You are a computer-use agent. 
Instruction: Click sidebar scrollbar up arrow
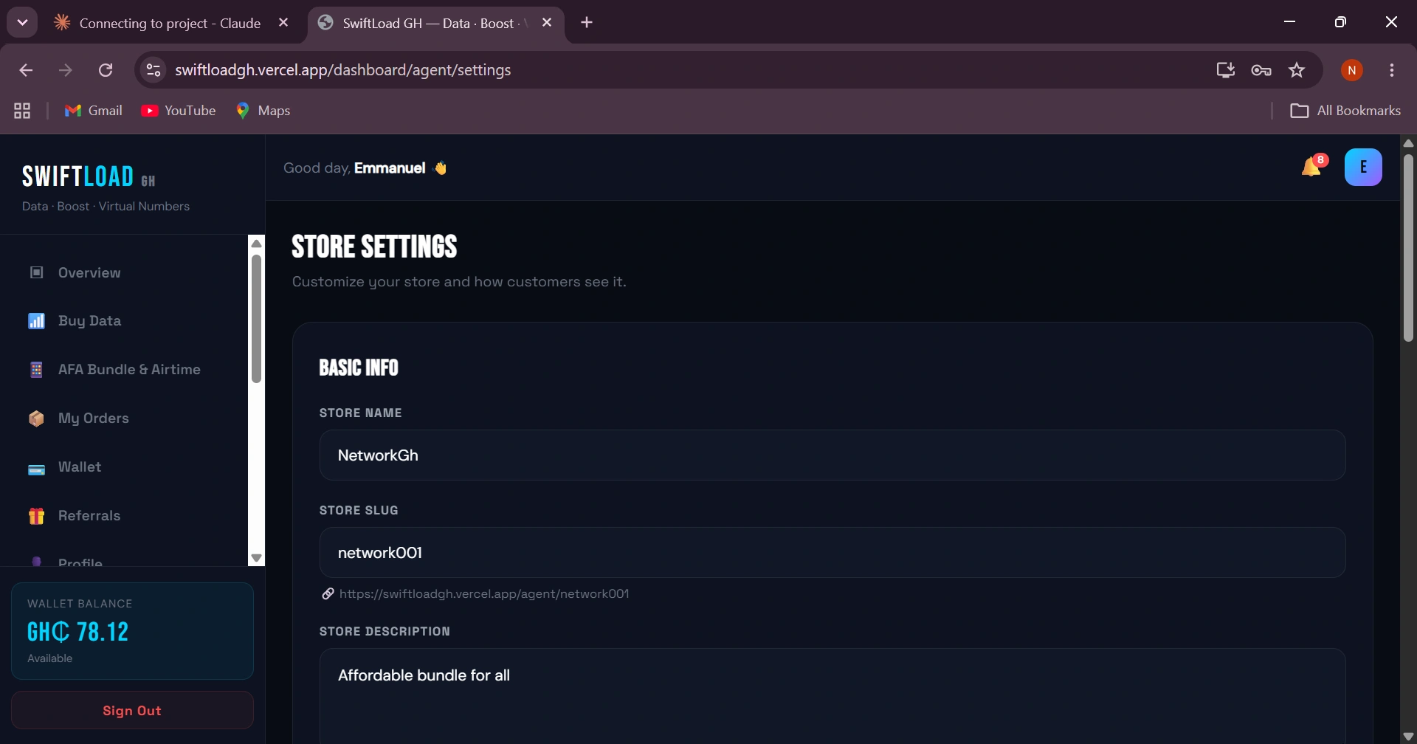(256, 244)
